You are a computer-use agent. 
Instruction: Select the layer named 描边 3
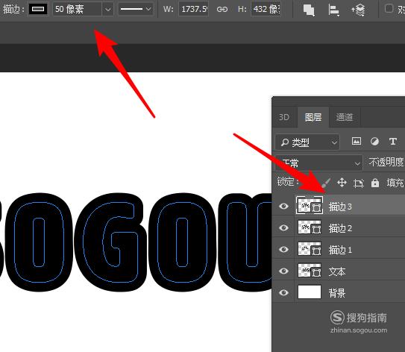click(x=340, y=207)
